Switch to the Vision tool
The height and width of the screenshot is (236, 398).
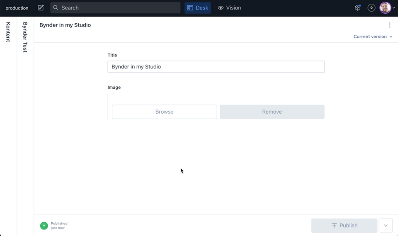229,7
